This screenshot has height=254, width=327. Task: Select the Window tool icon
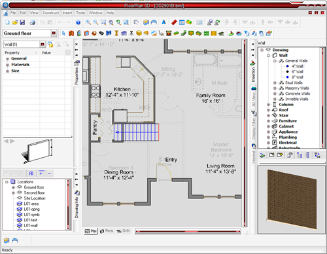click(x=86, y=33)
